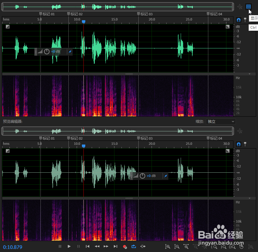Viewport: 258px width, 252px height.
Task: Click the HUD drag grip in preview editor
Action: point(132,176)
